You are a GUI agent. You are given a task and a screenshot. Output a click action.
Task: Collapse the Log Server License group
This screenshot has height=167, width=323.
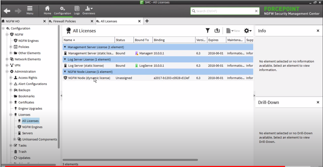(x=65, y=59)
